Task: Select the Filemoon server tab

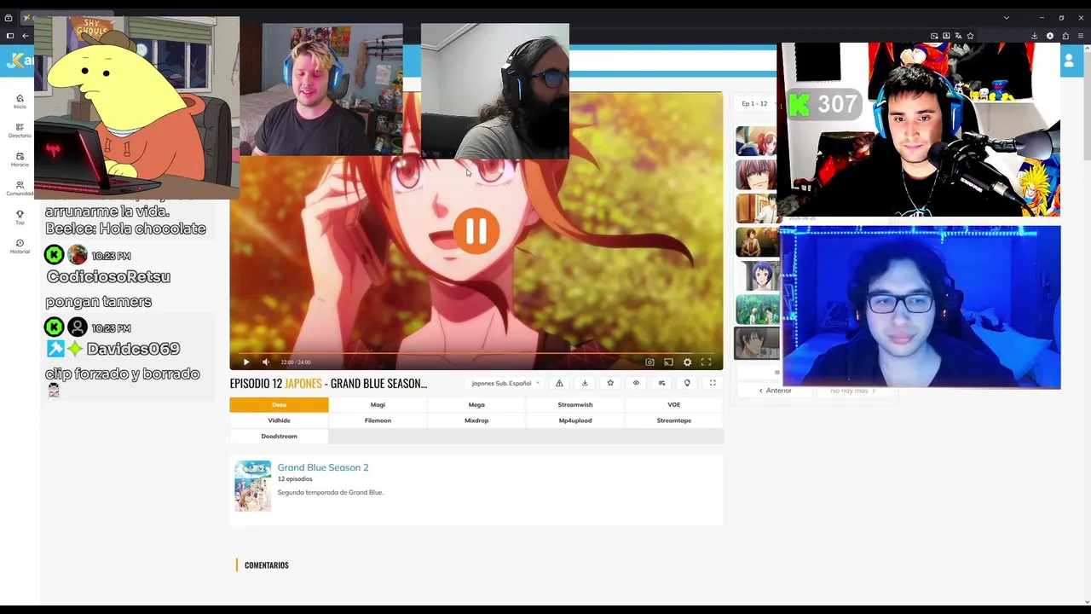Action: tap(378, 420)
